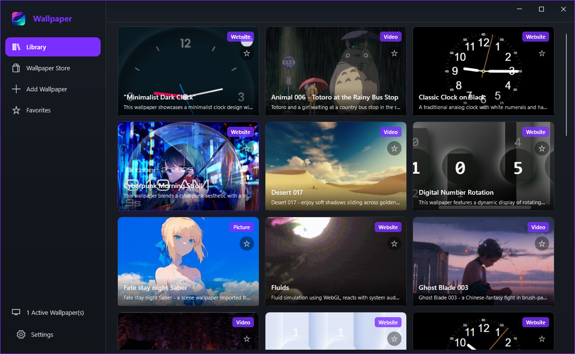Open the Settings page
The width and height of the screenshot is (575, 354).
(x=53, y=334)
